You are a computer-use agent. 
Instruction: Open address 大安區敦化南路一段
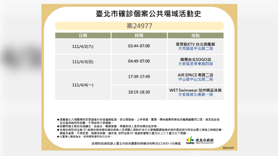(196, 95)
